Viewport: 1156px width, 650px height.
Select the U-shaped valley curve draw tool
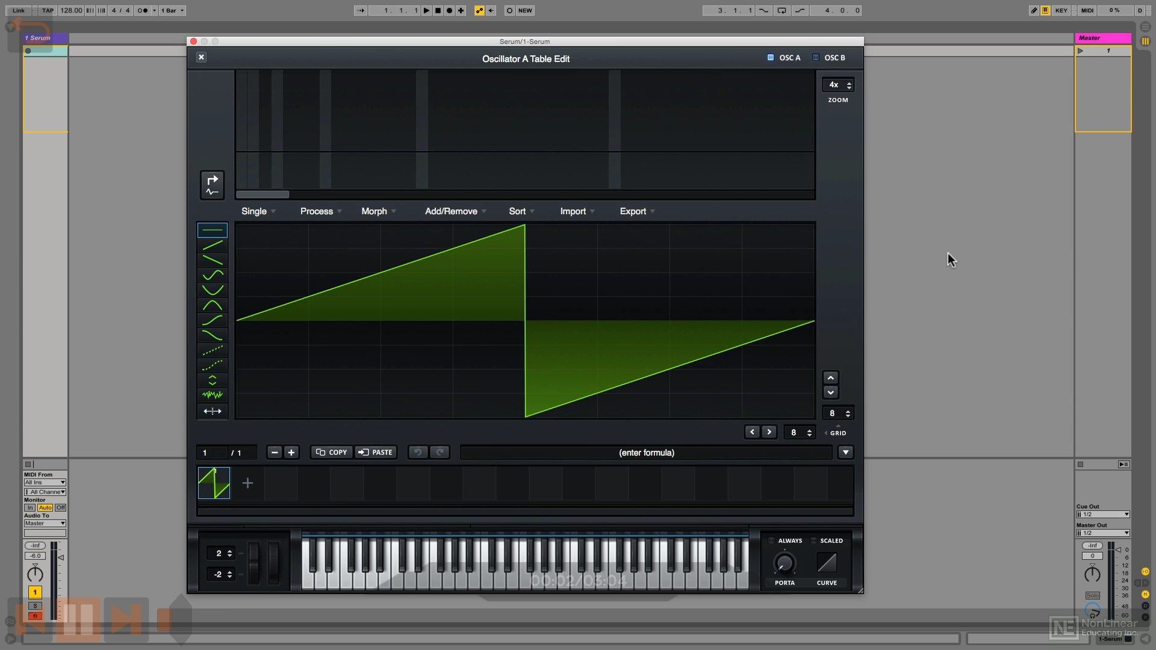213,290
